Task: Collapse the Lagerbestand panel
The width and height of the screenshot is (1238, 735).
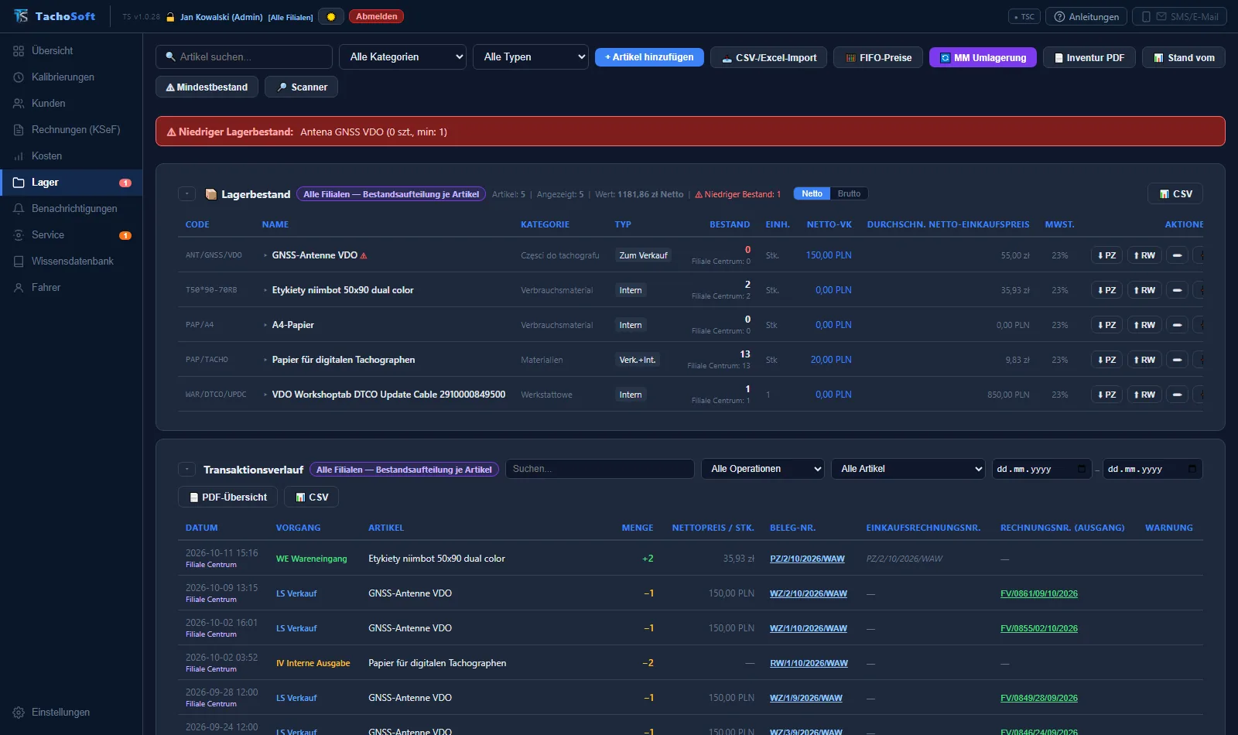Action: 186,194
